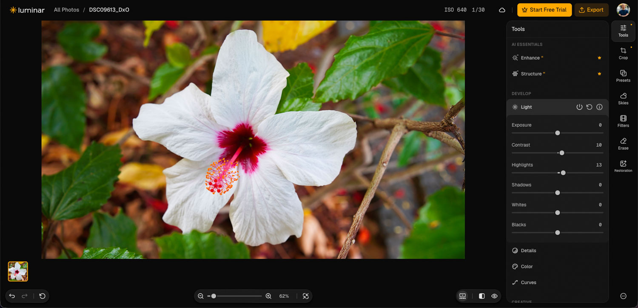
Task: Click the ISO 640 metadata text
Action: [x=456, y=10]
